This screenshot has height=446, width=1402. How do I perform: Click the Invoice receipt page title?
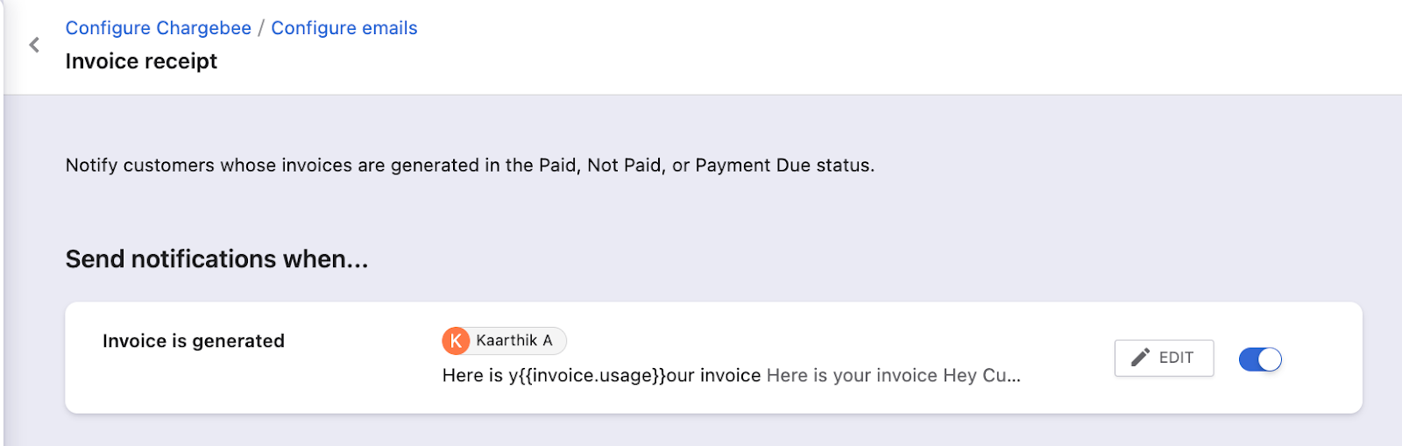(141, 61)
